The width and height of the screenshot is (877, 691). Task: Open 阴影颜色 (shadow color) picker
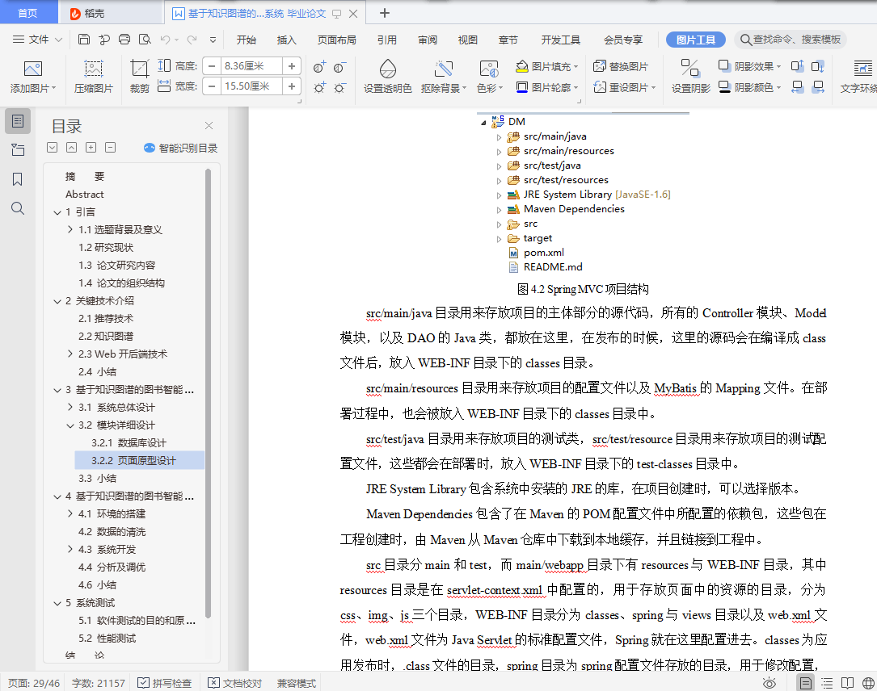click(749, 87)
